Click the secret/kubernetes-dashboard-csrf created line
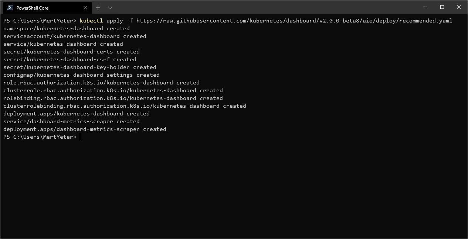This screenshot has height=239, width=468. click(70, 59)
